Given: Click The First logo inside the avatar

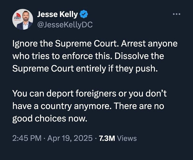Looking at the screenshot, I should (17, 17).
